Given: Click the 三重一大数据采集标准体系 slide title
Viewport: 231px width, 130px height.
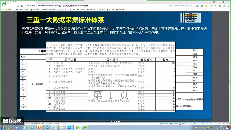Looking at the screenshot, I should 66,20.
